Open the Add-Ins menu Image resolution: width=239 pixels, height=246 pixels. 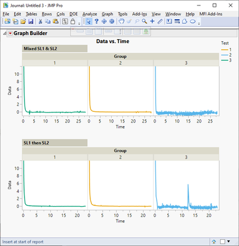point(139,14)
